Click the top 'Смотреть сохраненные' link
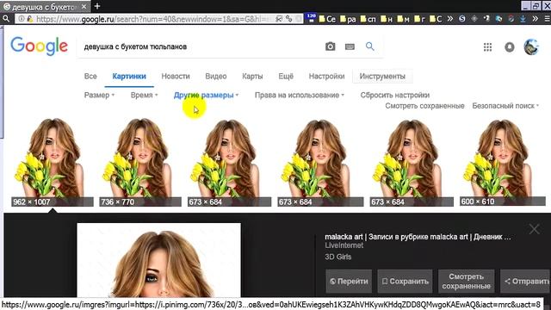The width and height of the screenshot is (551, 310). 424,106
